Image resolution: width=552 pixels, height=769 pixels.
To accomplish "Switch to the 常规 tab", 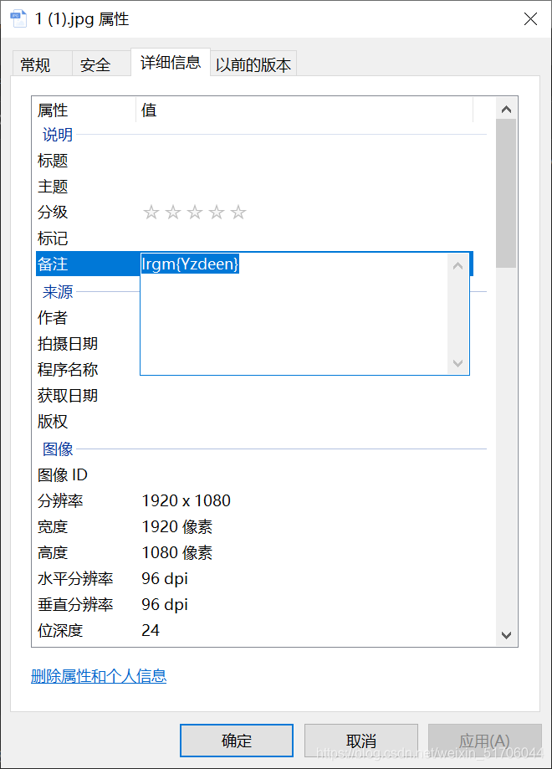I will coord(42,64).
